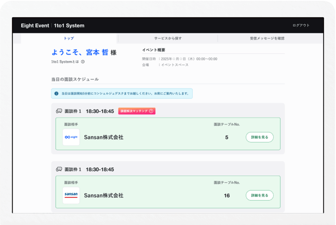Click the Eight Event header logo
This screenshot has width=336, height=225.
click(x=35, y=26)
